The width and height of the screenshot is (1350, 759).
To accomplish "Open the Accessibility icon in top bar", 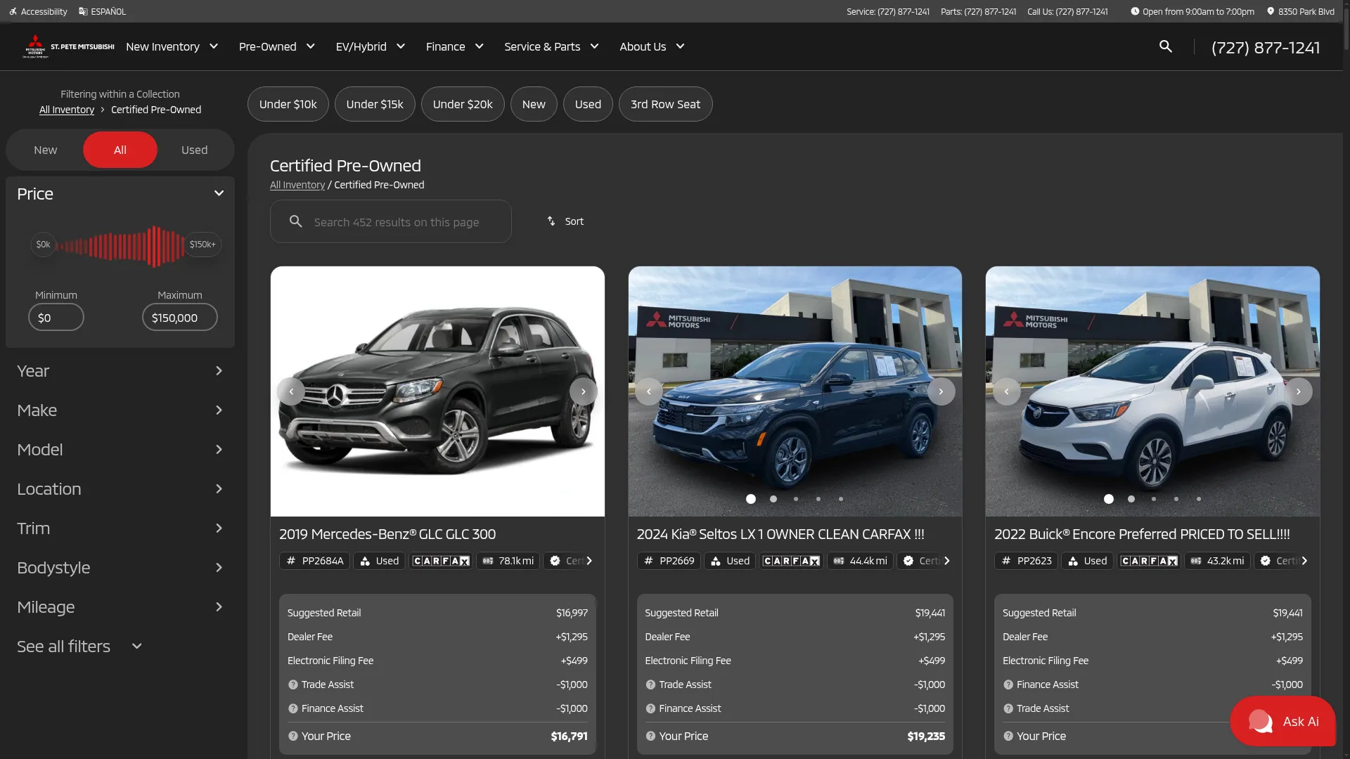I will [13, 11].
